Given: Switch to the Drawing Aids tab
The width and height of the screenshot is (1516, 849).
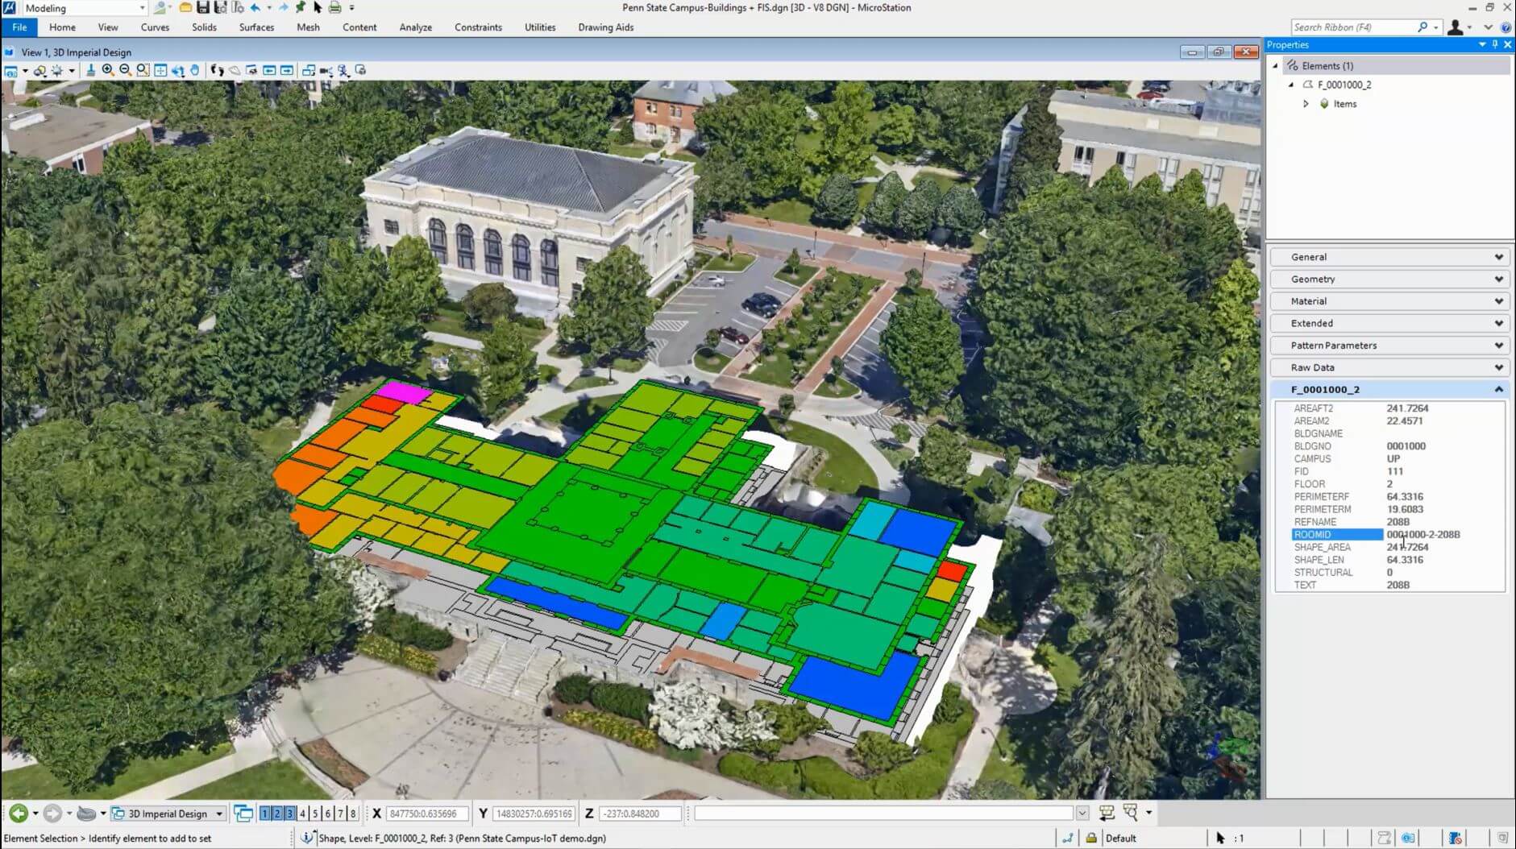Looking at the screenshot, I should (x=605, y=27).
